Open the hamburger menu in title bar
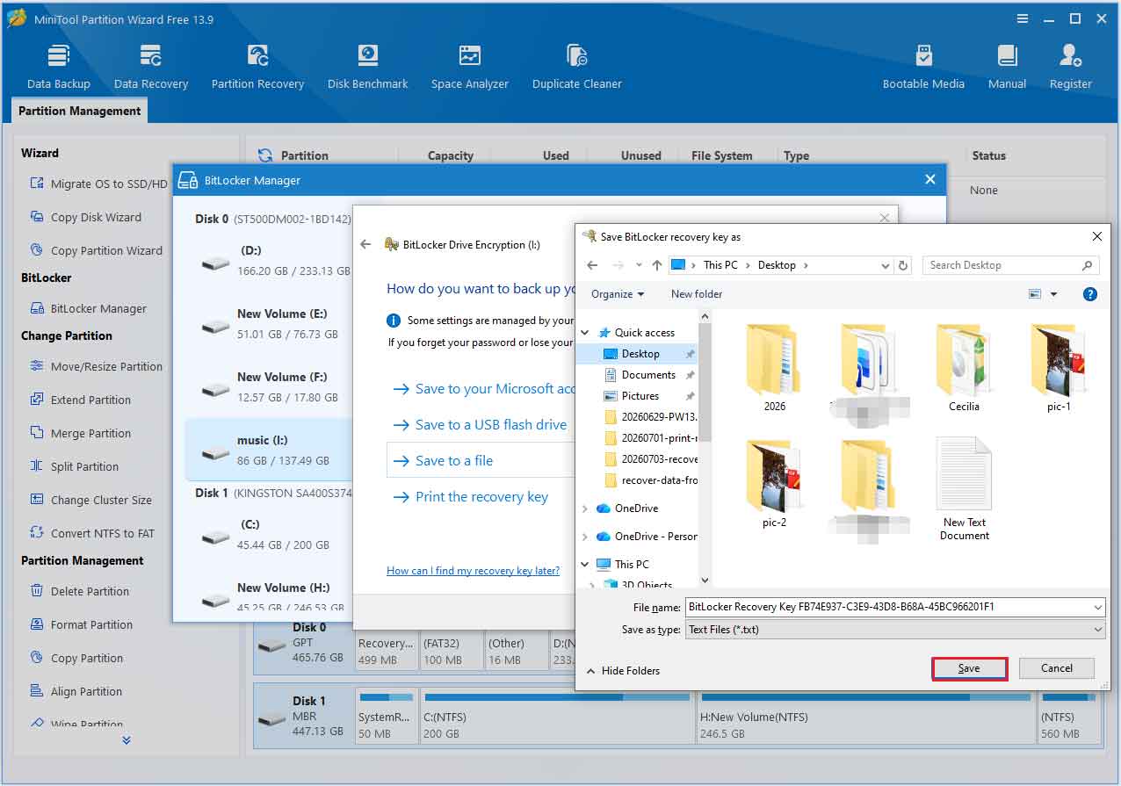 1023,18
